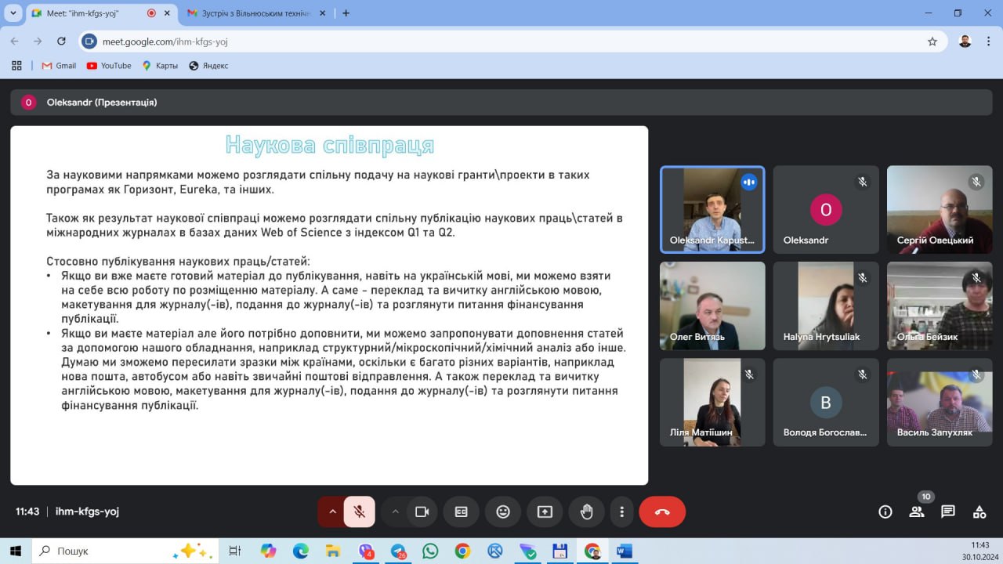Open WhatsApp from the taskbar
The image size is (1003, 564).
430,551
